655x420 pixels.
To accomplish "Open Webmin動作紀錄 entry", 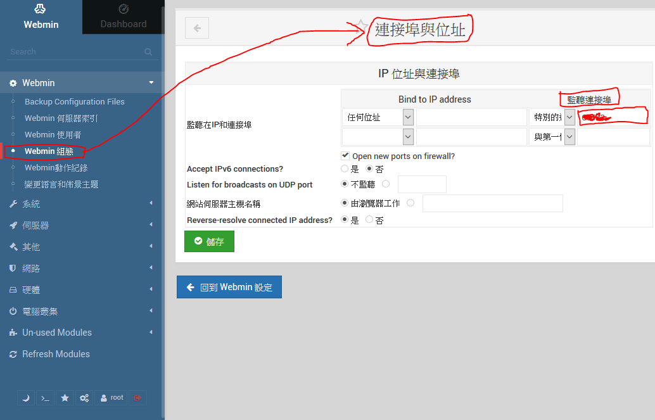I will (x=56, y=168).
